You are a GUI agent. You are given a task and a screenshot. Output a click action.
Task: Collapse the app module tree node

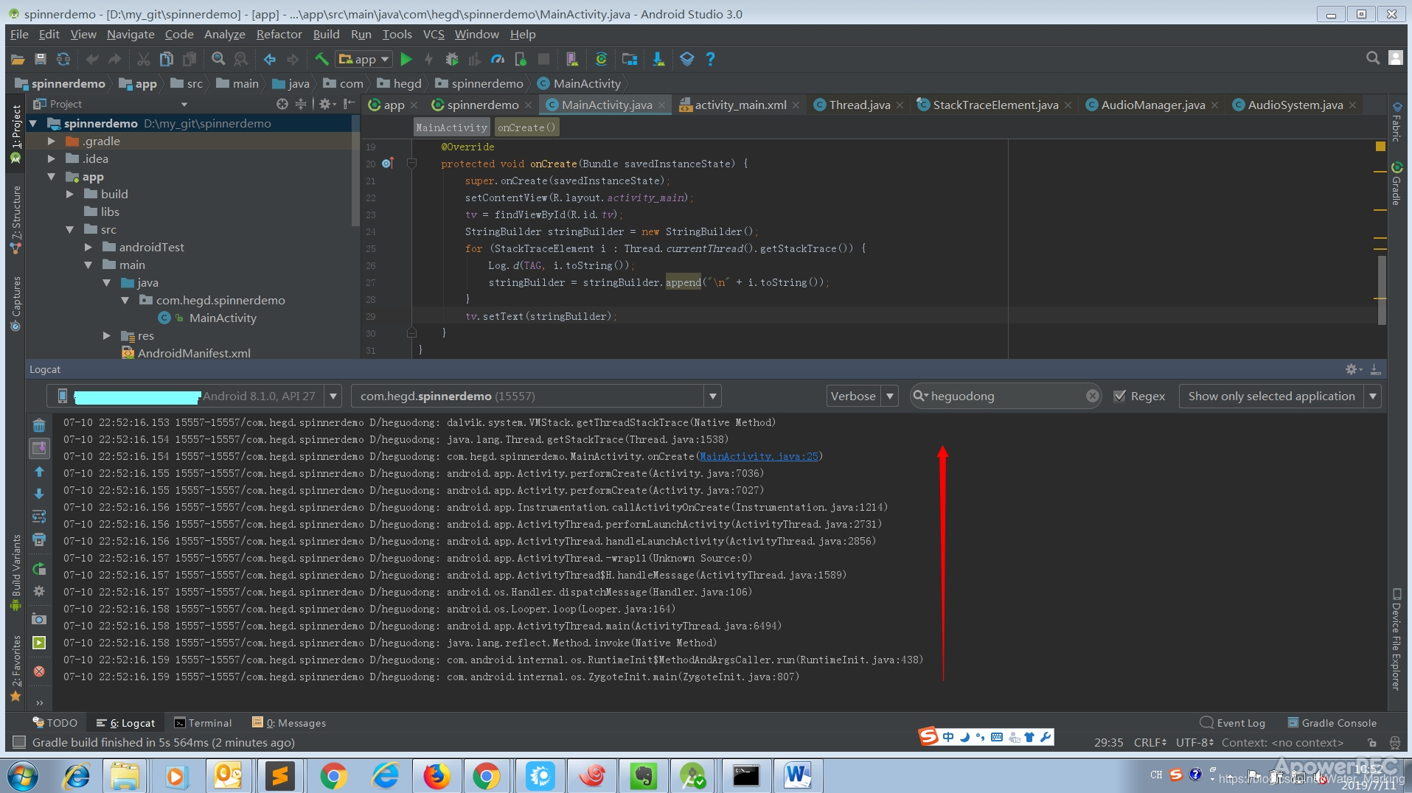click(x=52, y=176)
